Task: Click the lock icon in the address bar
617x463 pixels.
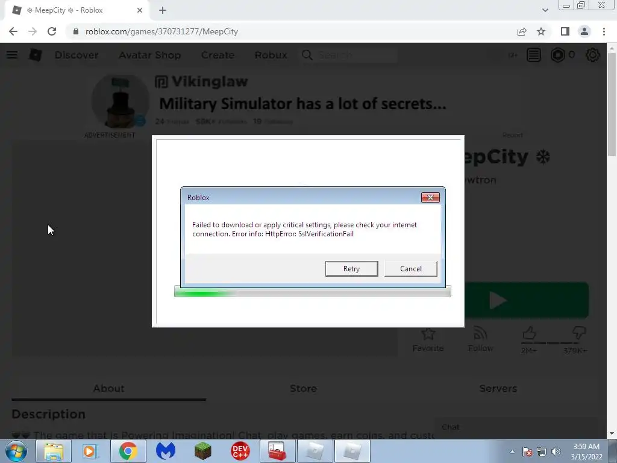Action: (x=76, y=31)
